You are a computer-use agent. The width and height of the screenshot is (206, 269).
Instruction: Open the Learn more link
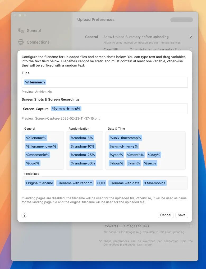pos(145,245)
